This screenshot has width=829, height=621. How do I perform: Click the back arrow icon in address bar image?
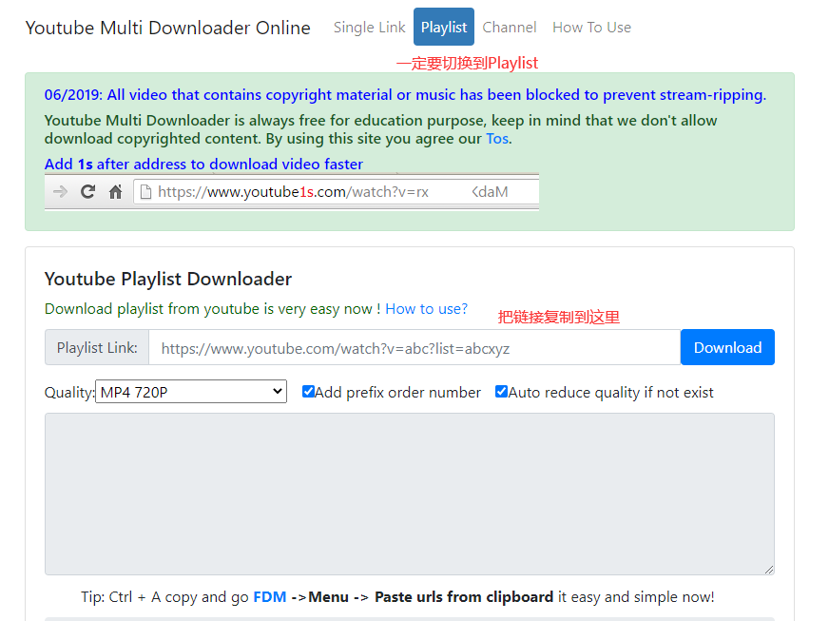[x=61, y=192]
